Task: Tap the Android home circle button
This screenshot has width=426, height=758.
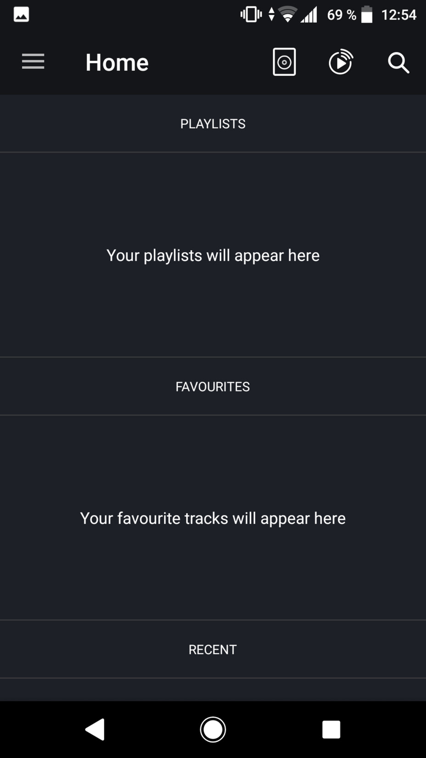Action: pos(213,729)
